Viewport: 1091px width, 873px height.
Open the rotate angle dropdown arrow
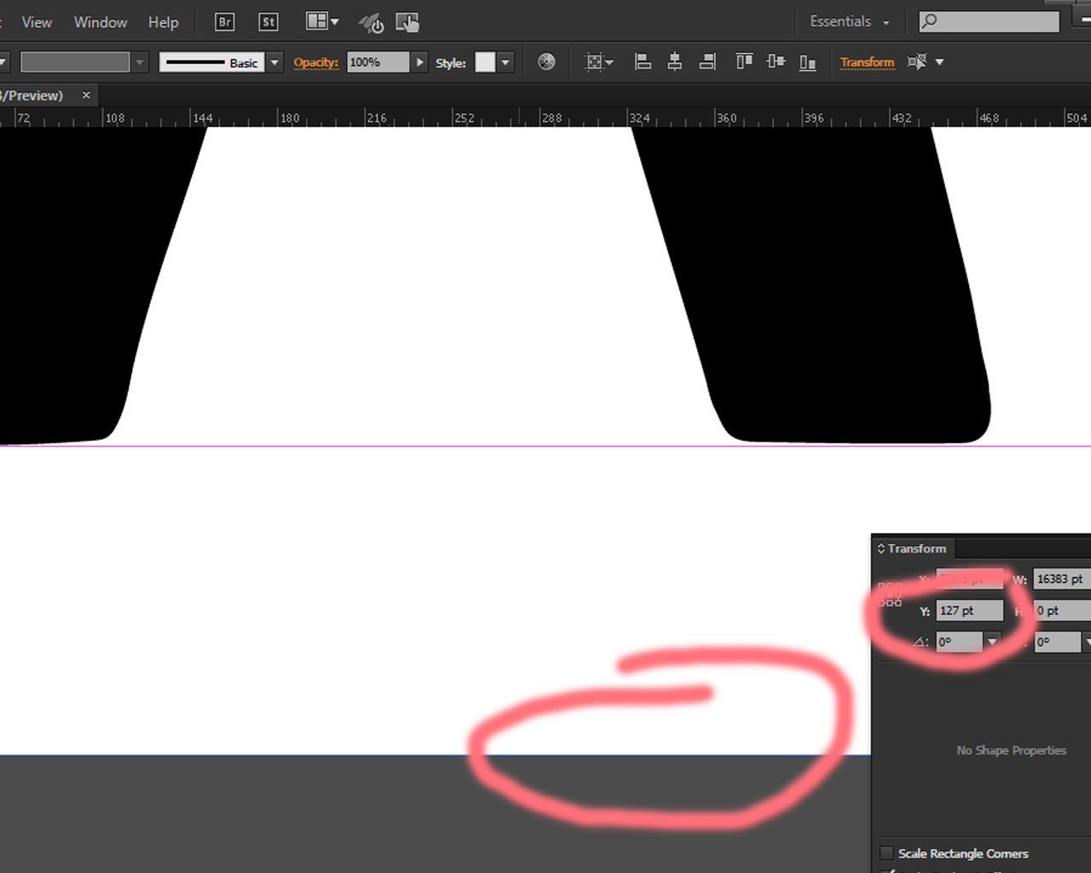[x=992, y=642]
